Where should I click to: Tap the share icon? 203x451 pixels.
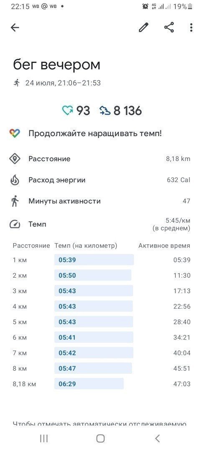pos(169,28)
